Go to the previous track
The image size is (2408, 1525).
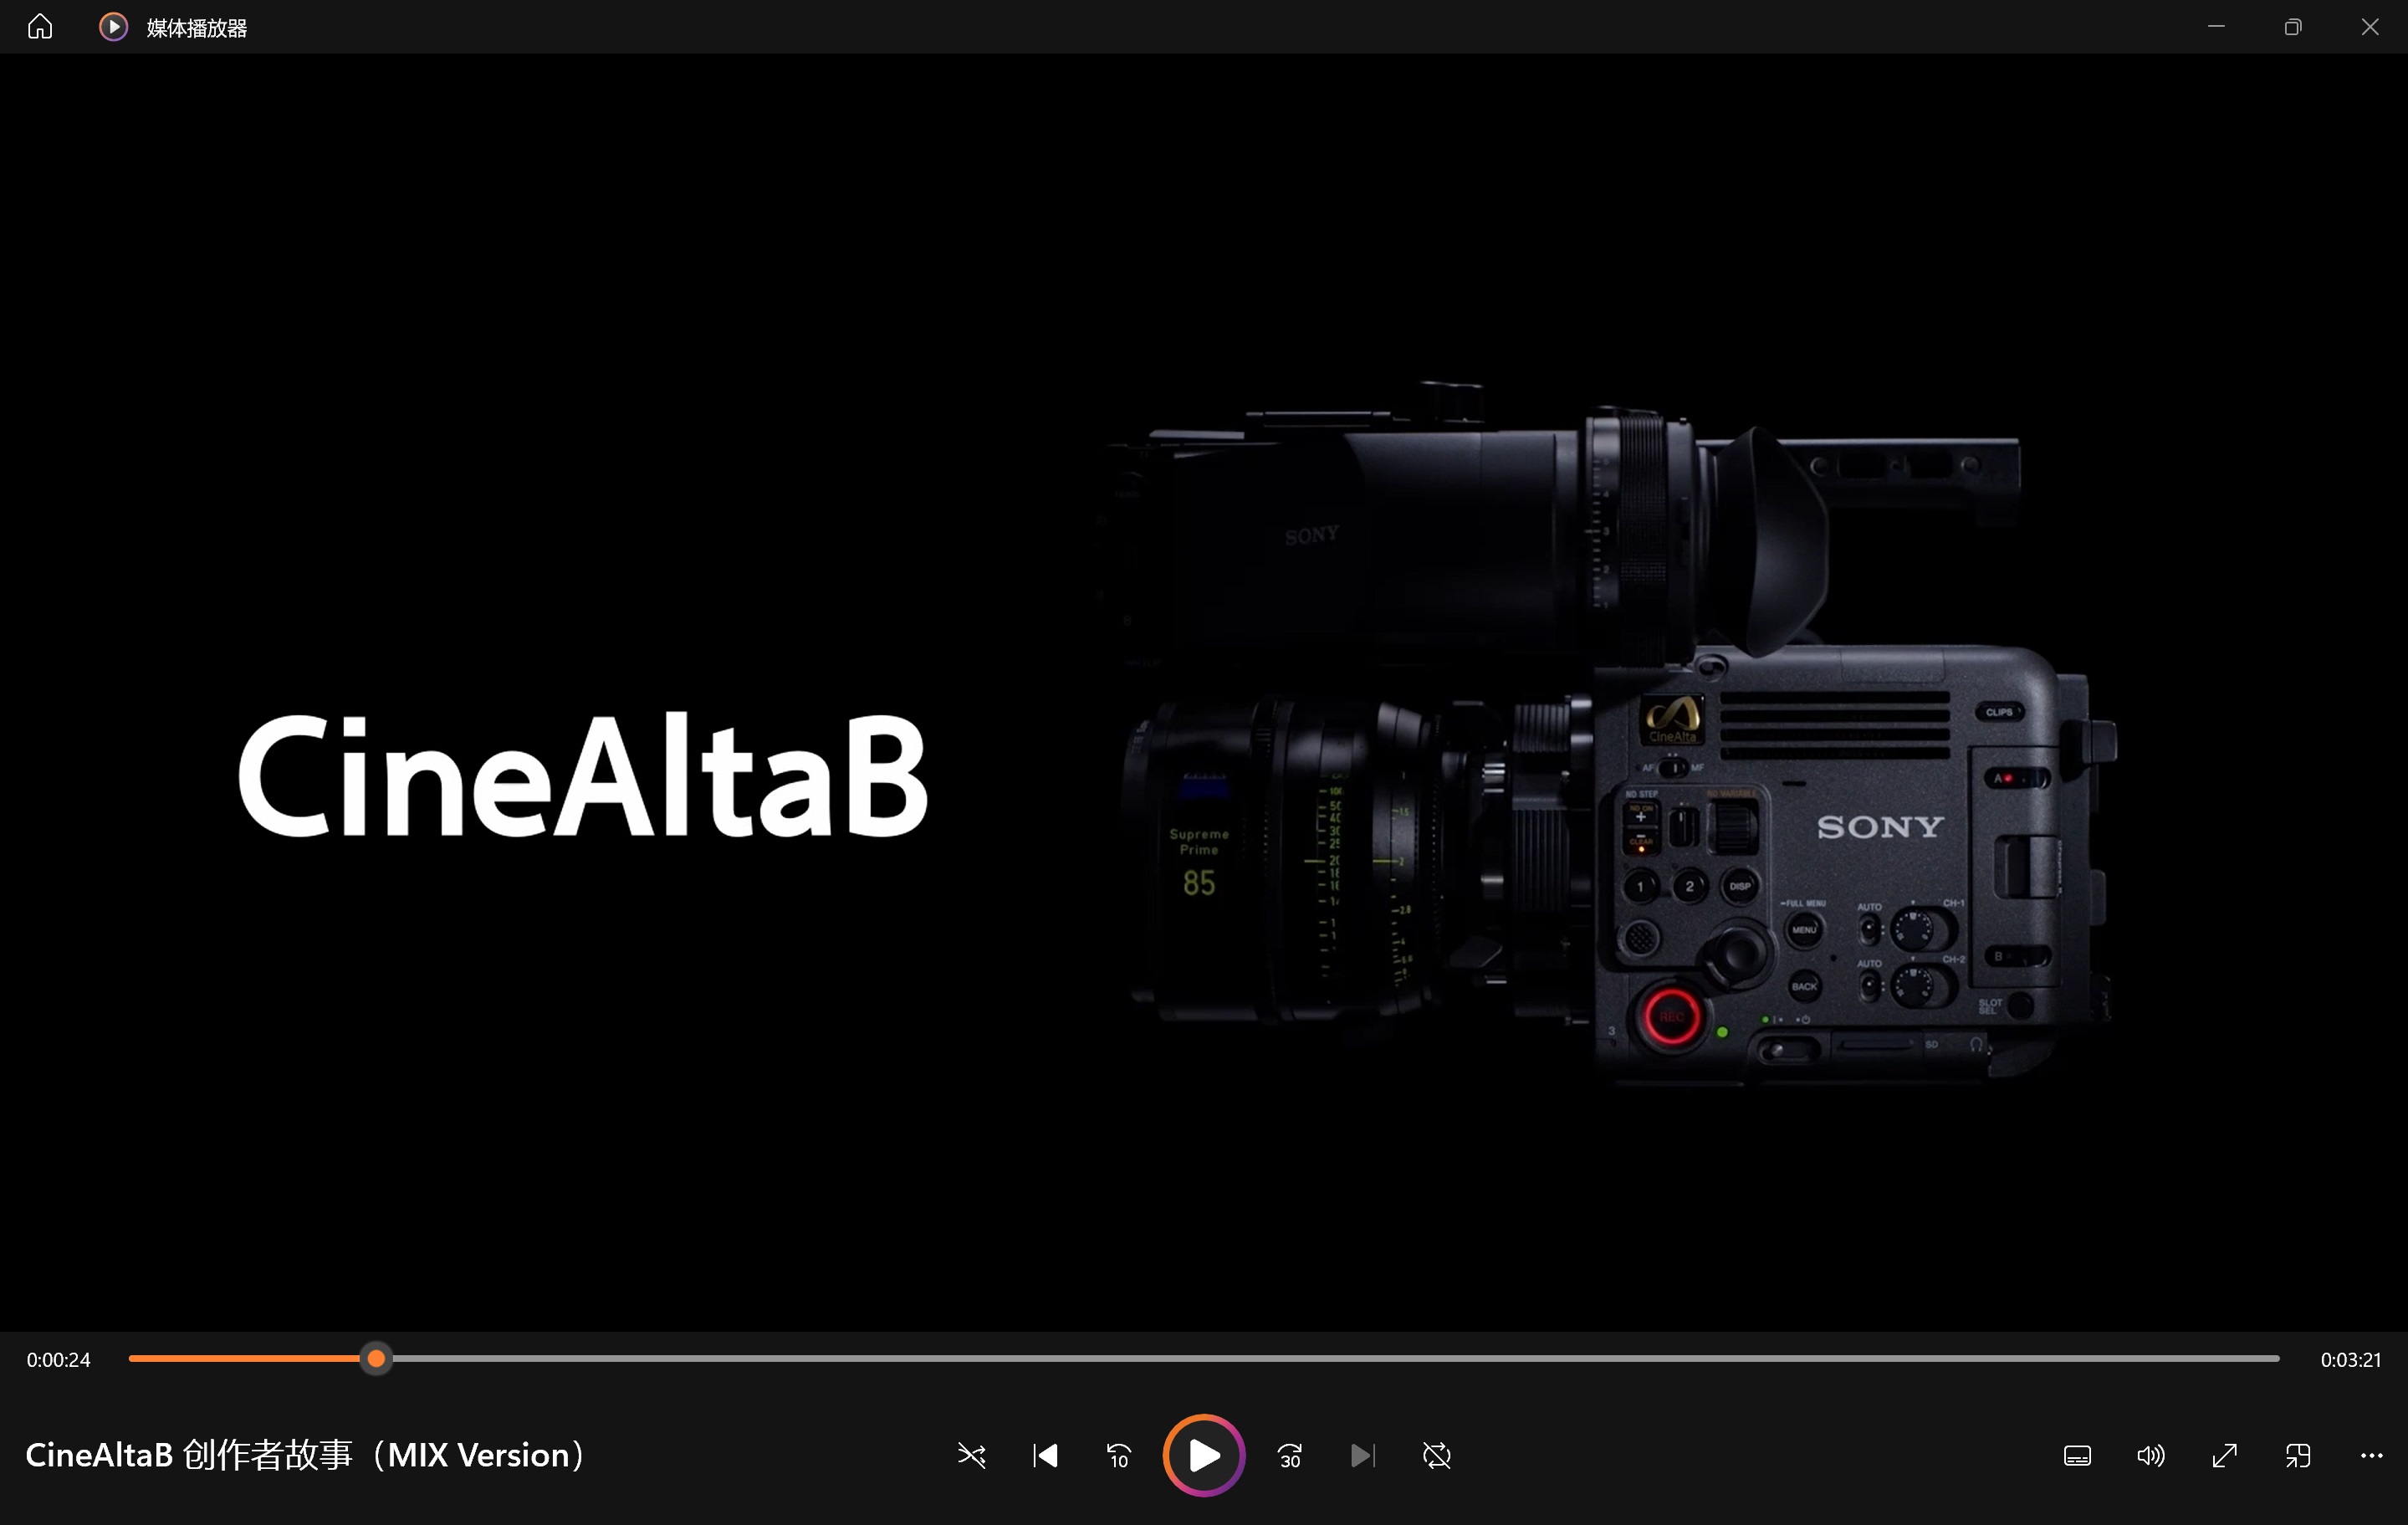coord(1045,1455)
